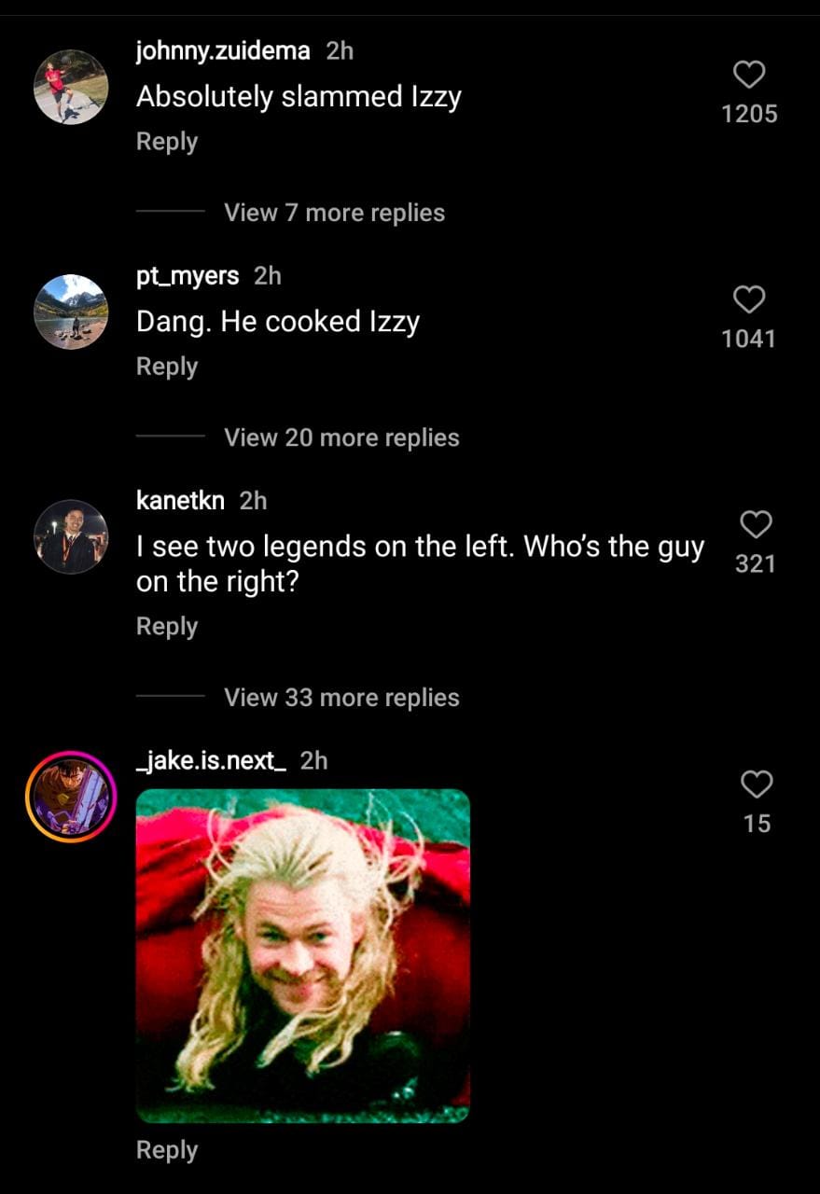The image size is (820, 1194).
Task: Tap kanetkn's profile avatar
Action: 71,536
